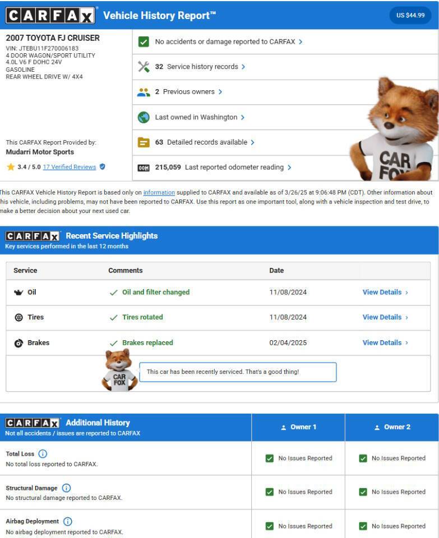The width and height of the screenshot is (439, 538).
Task: Click the VIN JTEBU11F270006183 text
Action: pos(42,48)
